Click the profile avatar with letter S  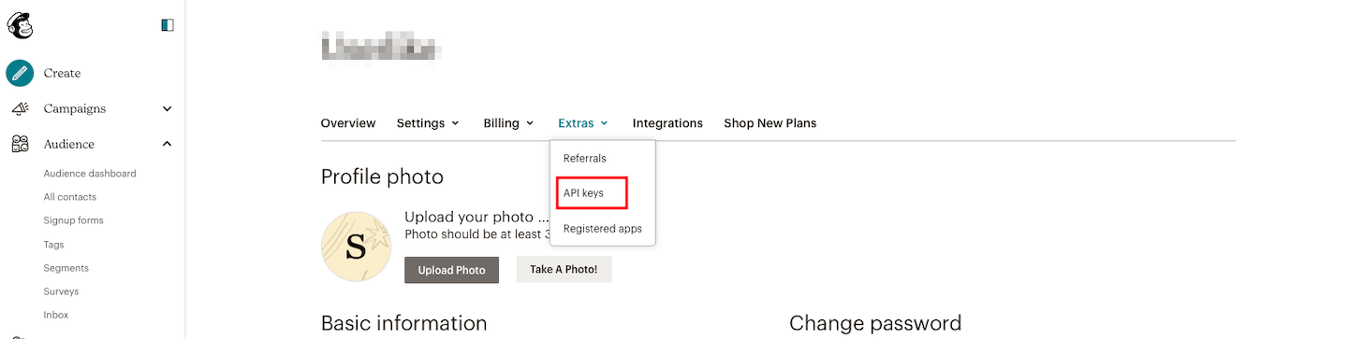click(356, 247)
